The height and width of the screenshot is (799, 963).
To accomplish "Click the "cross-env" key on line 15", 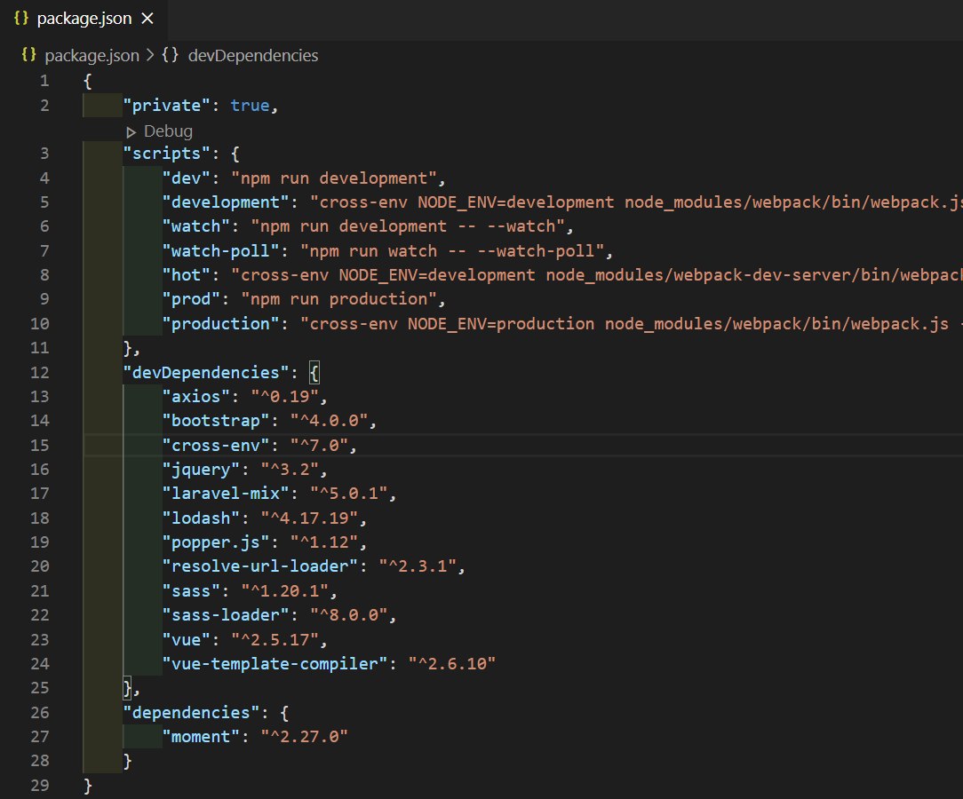I will coord(216,445).
